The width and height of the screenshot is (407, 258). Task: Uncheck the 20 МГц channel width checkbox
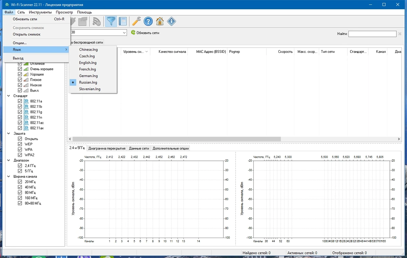tap(20, 182)
